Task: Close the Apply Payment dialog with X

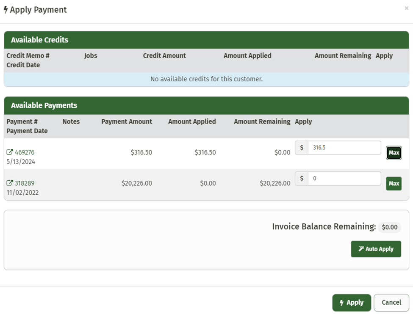Action: 407,8
